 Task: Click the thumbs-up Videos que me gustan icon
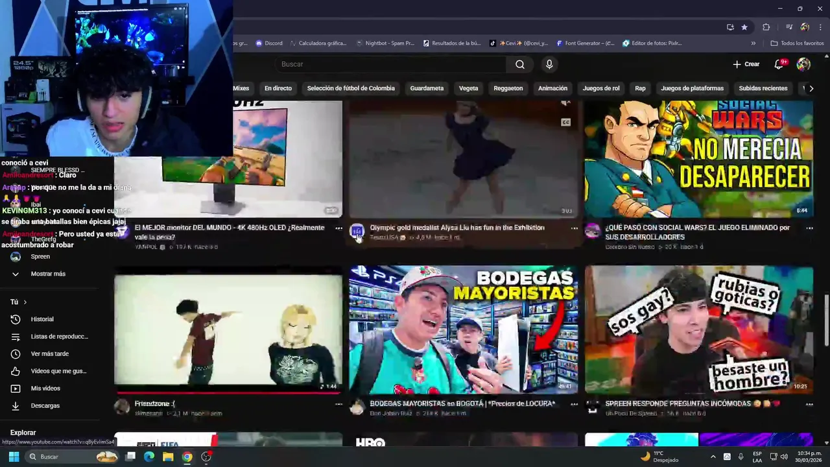16,371
